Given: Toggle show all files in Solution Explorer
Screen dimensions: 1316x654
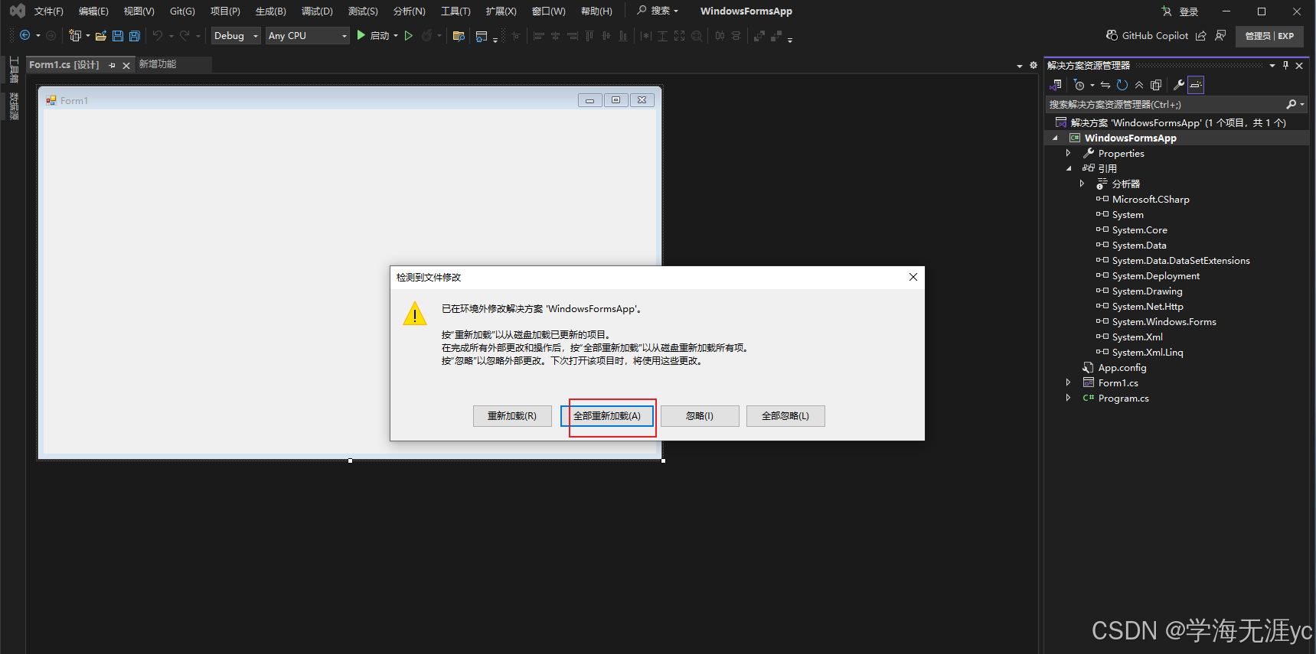Looking at the screenshot, I should click(1156, 85).
